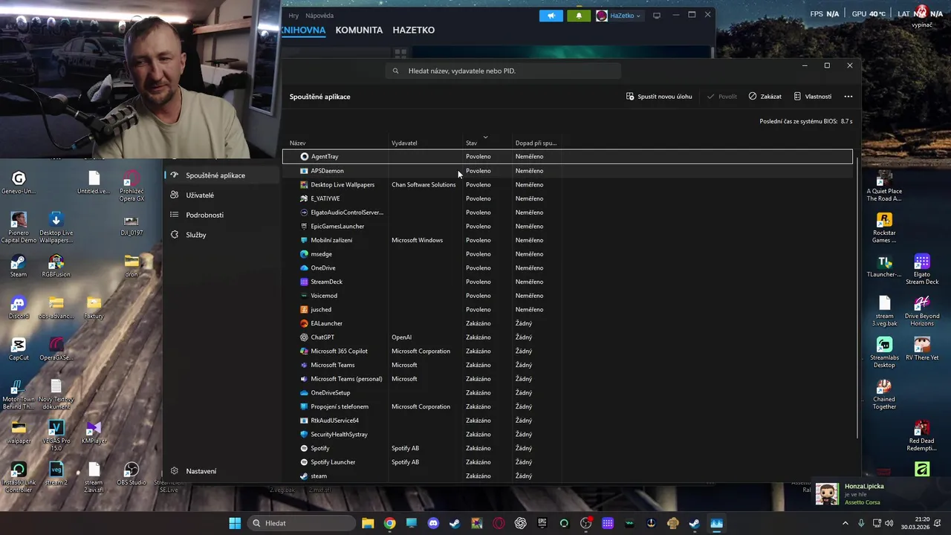Select the msedge startup entry
This screenshot has height=535, width=951.
point(568,254)
